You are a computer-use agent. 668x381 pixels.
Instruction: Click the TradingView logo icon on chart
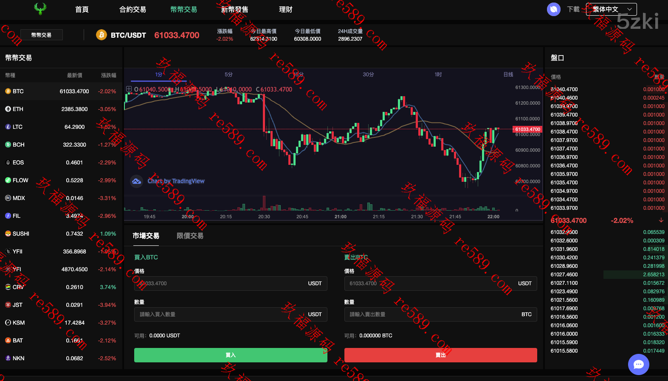click(x=136, y=181)
